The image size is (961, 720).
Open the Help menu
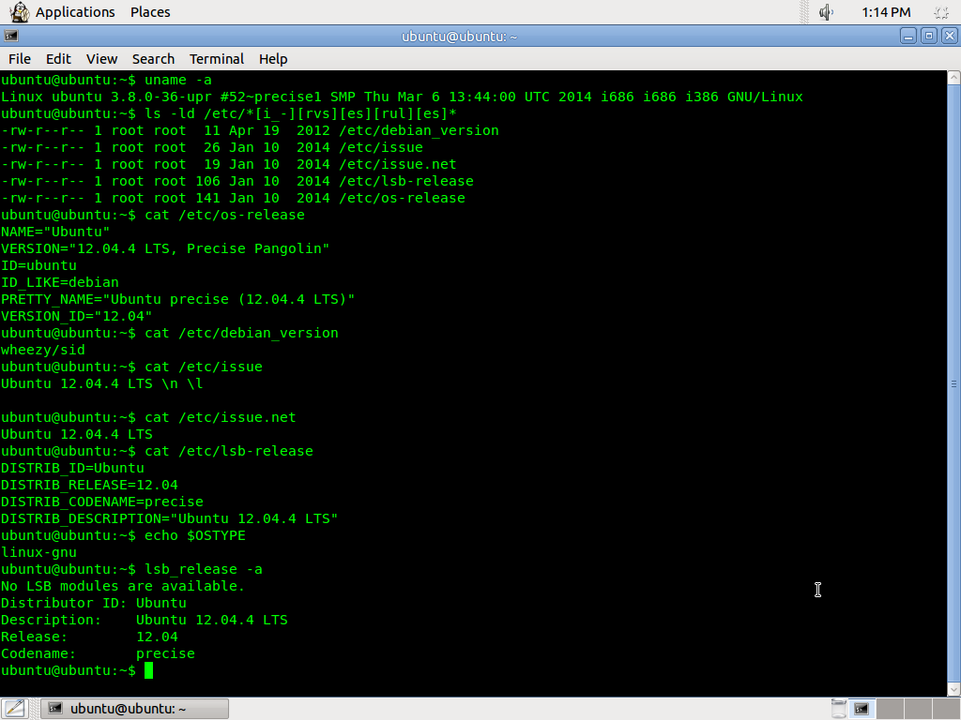(x=273, y=59)
